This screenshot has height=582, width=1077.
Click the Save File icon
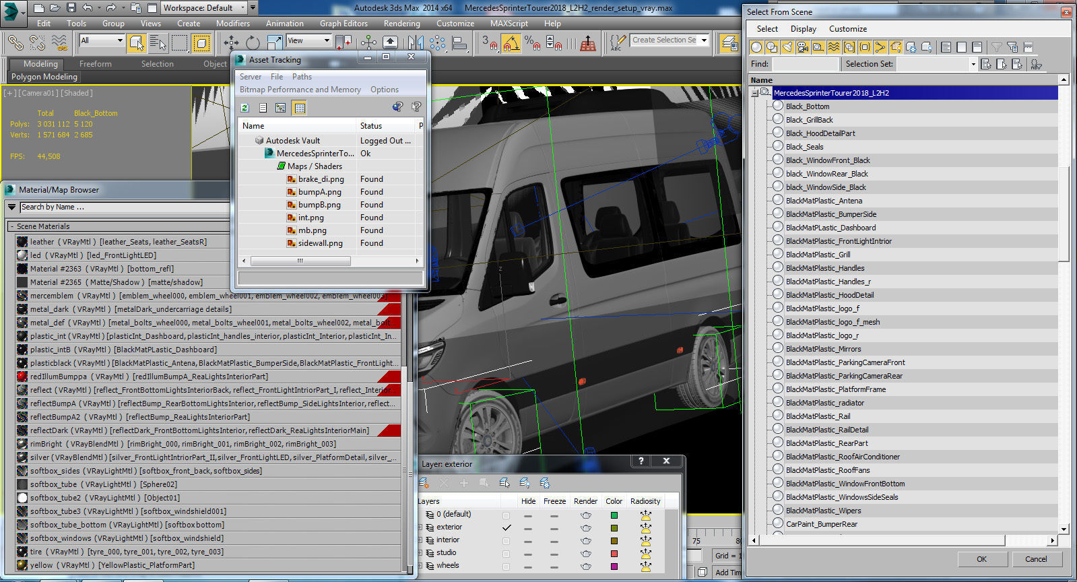click(x=71, y=7)
